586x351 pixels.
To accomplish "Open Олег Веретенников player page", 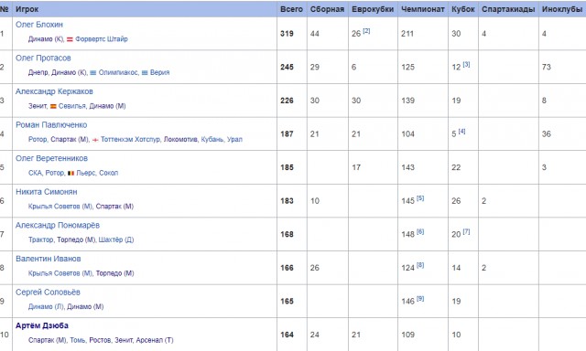I will pyautogui.click(x=51, y=158).
